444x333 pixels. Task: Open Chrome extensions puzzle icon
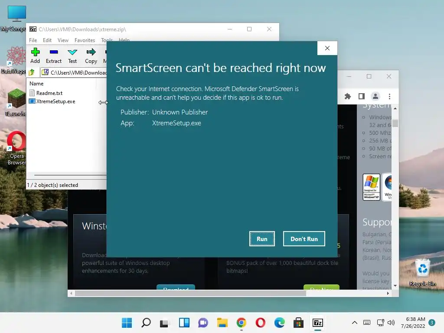[x=347, y=96]
